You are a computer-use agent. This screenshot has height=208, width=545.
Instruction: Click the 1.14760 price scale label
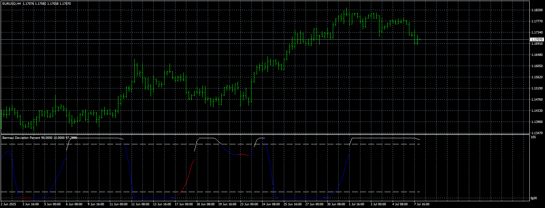[x=537, y=100]
